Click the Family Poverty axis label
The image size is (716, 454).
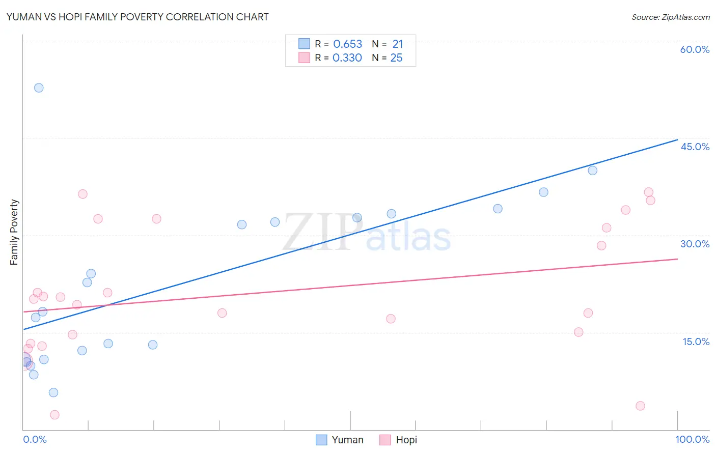pyautogui.click(x=14, y=232)
